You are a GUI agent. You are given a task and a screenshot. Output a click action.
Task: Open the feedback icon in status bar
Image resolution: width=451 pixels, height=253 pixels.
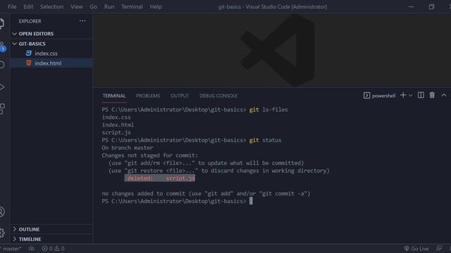click(438, 249)
